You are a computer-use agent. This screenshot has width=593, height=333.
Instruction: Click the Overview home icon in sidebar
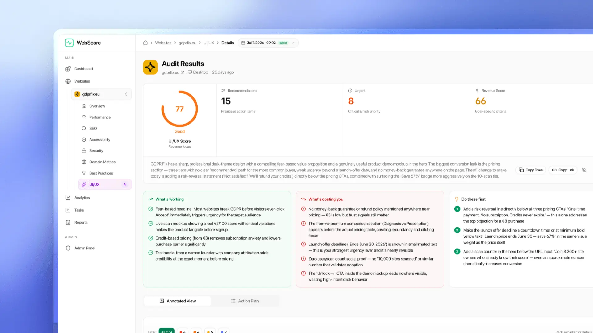pyautogui.click(x=84, y=106)
